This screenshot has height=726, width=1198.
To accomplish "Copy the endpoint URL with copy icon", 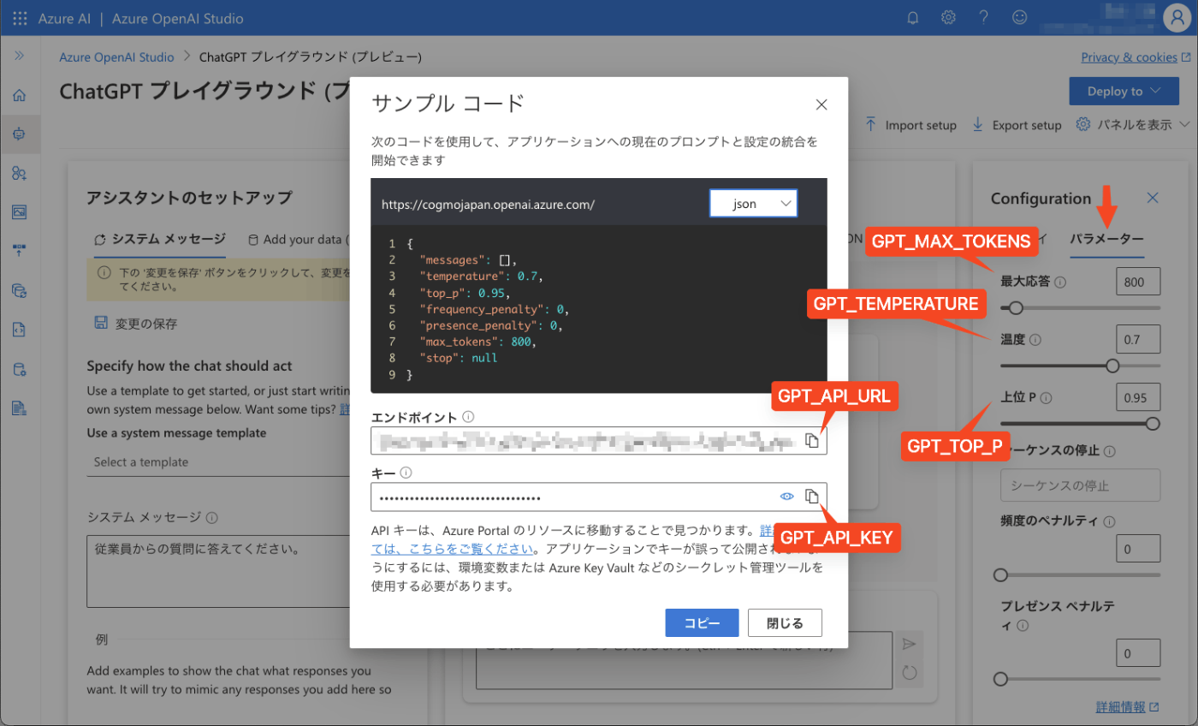I will click(812, 441).
